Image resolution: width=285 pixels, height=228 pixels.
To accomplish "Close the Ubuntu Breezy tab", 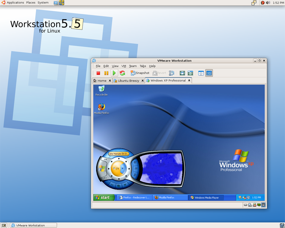I will click(x=142, y=81).
